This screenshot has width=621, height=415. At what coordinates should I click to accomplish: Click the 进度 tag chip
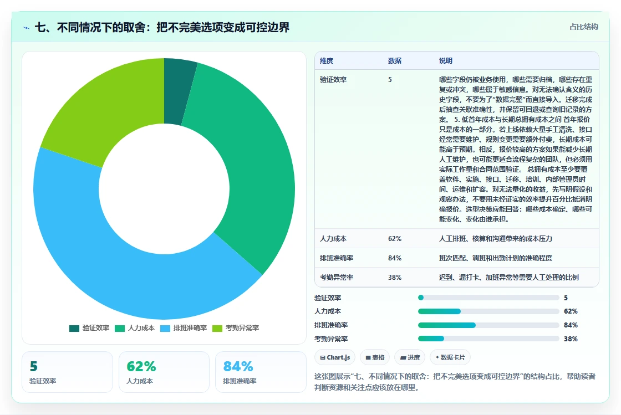coord(410,357)
